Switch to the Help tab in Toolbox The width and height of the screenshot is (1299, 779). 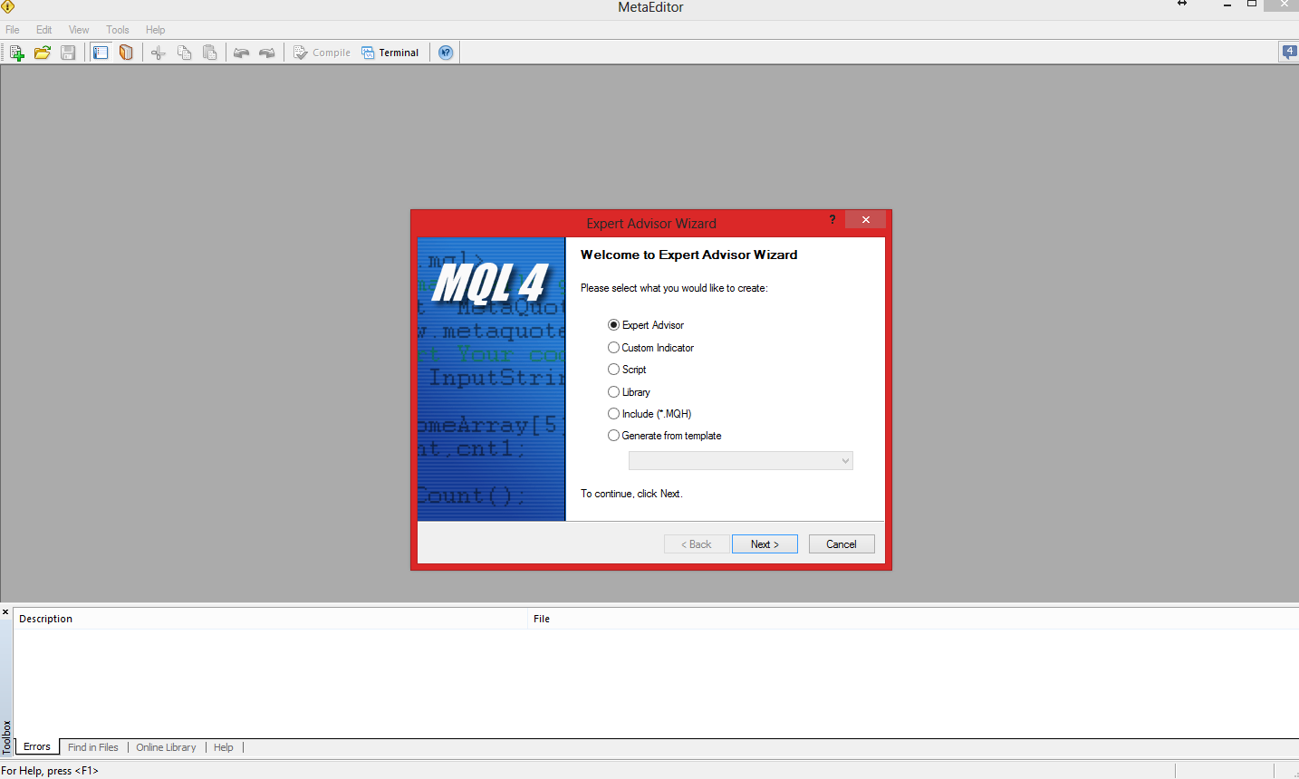(224, 747)
